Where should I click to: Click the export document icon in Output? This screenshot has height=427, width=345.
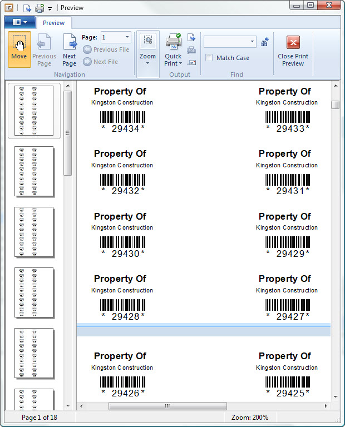coord(191,37)
